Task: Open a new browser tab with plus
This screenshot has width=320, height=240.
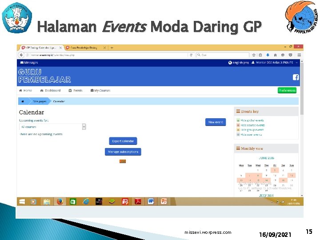Action: pos(112,48)
